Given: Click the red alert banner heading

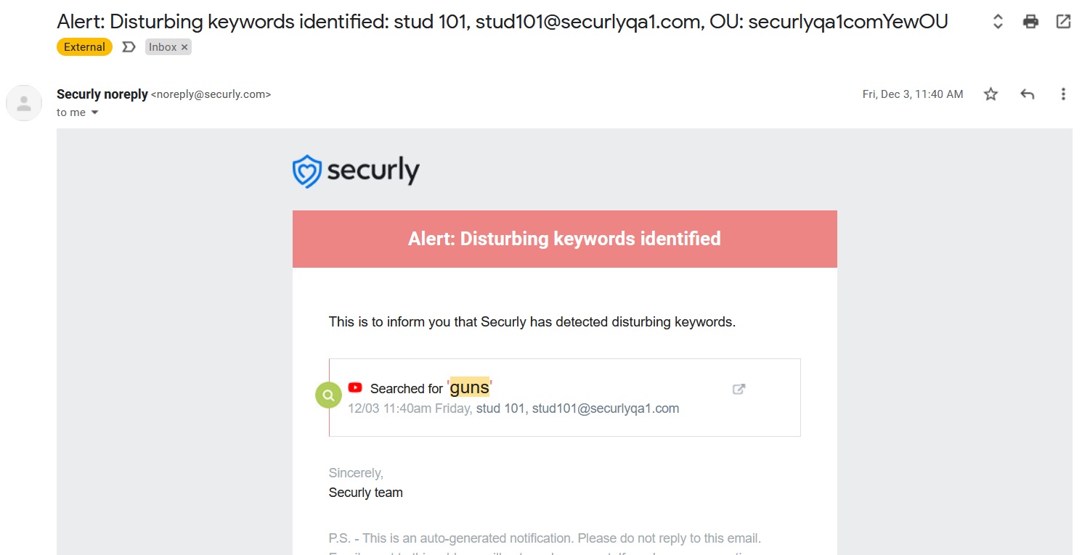Looking at the screenshot, I should [565, 239].
